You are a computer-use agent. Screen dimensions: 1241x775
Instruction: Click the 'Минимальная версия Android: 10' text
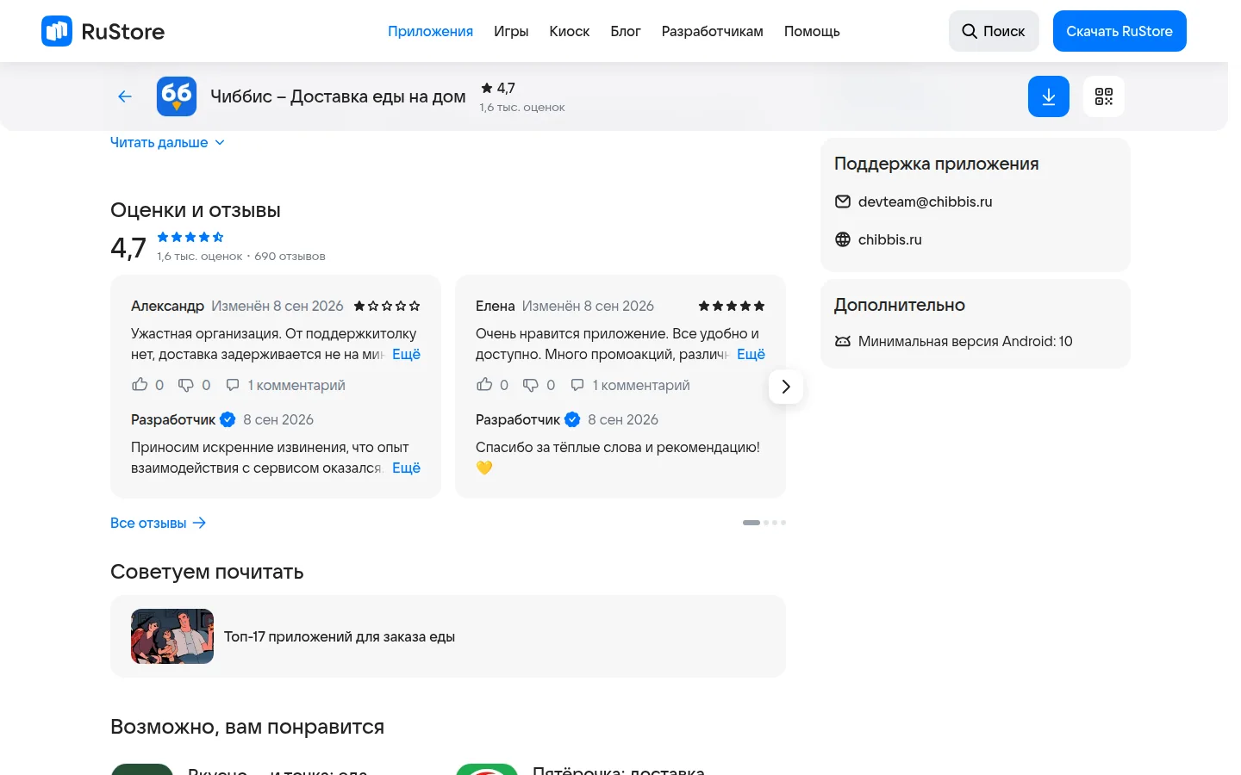pyautogui.click(x=965, y=341)
